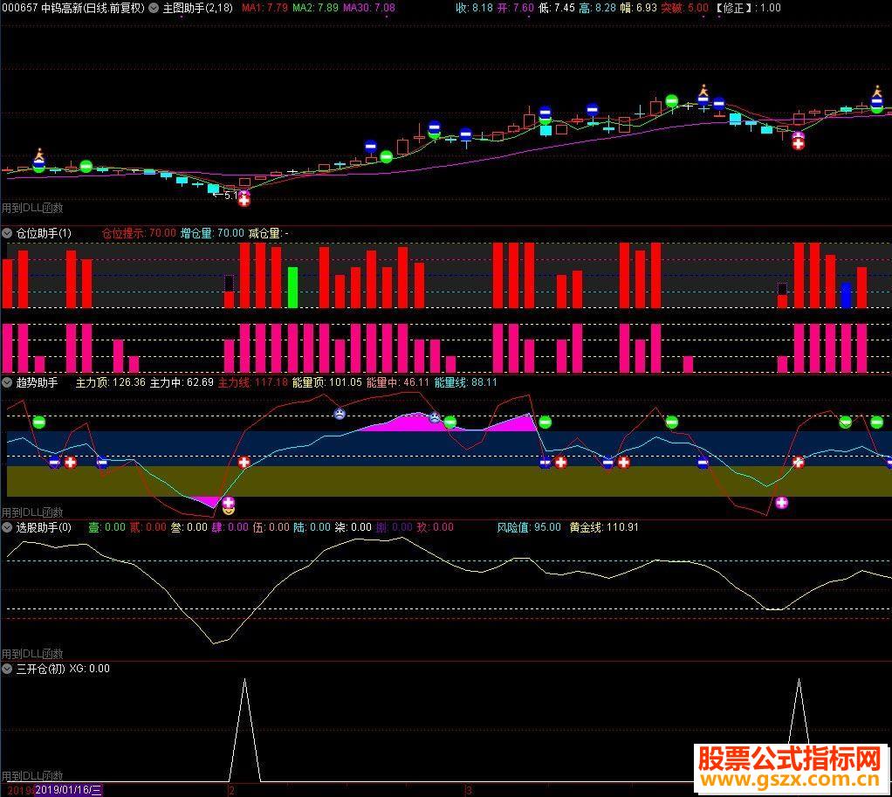Click the month 3 marker on the time axis

coord(469,790)
